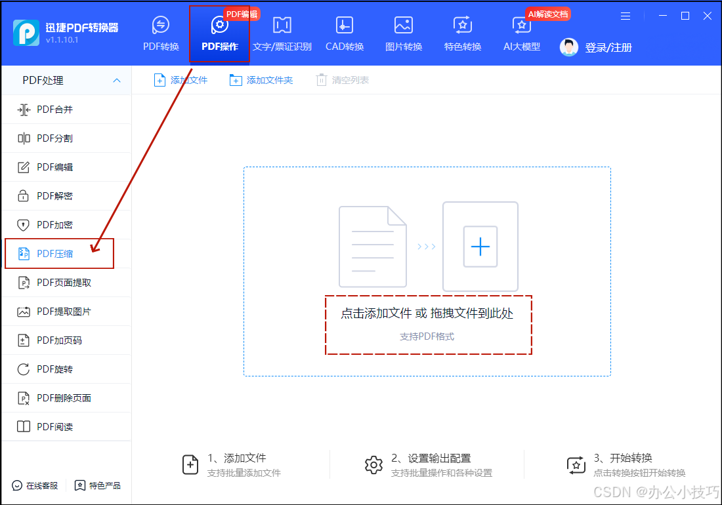This screenshot has width=722, height=505.
Task: Click the user avatar icon
Action: [x=568, y=47]
